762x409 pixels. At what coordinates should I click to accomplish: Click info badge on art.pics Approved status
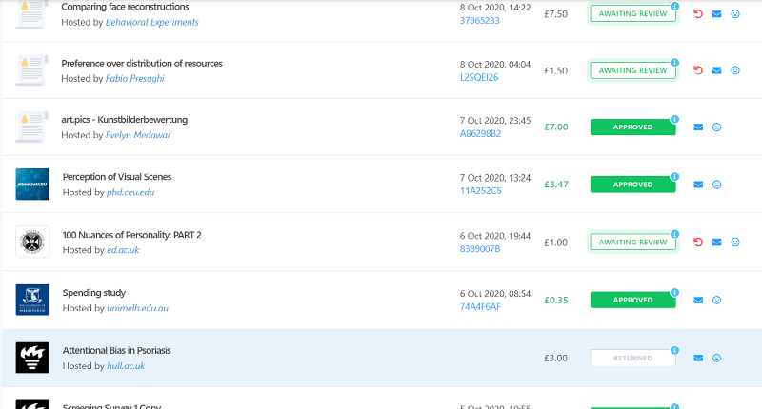click(x=674, y=119)
